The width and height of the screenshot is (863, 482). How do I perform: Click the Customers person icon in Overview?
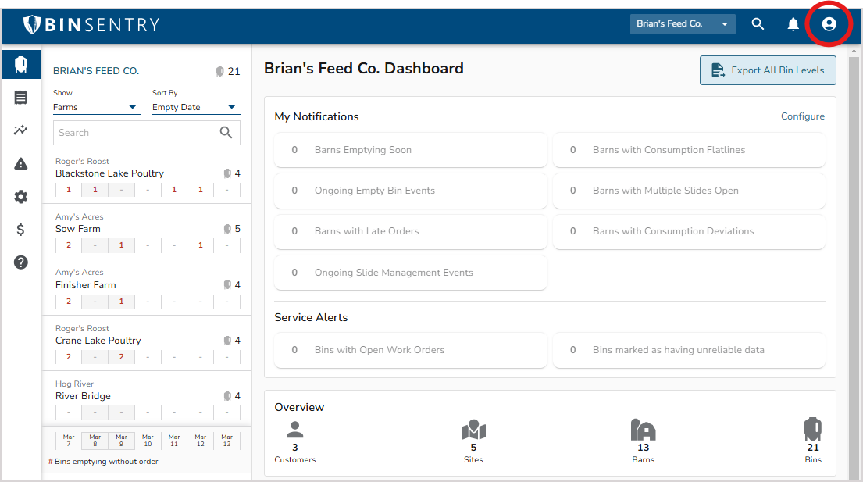295,429
